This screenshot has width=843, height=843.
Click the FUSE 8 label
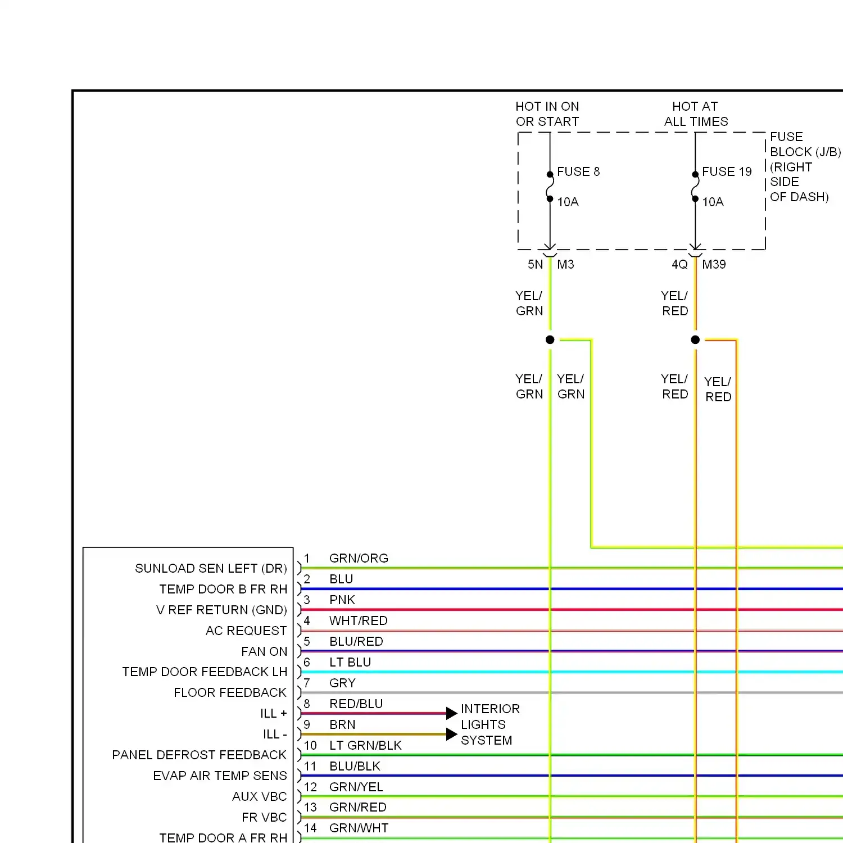point(578,171)
